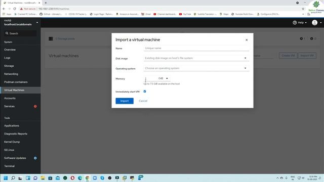Open Skype from the taskbar

(102, 178)
